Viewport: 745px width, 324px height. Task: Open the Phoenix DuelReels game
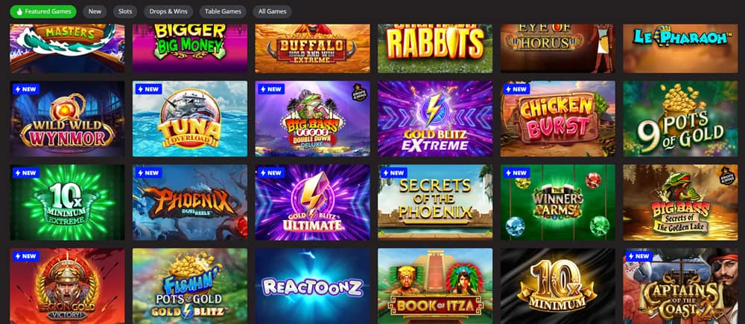coord(190,203)
